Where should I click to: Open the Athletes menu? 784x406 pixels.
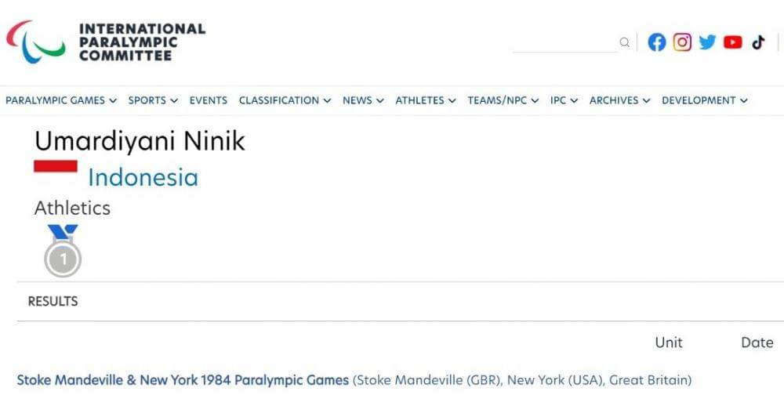tap(426, 100)
